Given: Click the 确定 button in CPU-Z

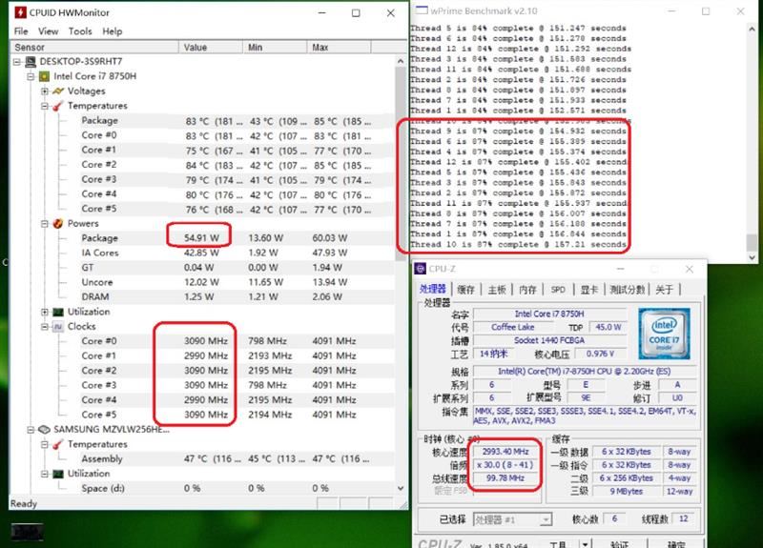Looking at the screenshot, I should coord(676,544).
